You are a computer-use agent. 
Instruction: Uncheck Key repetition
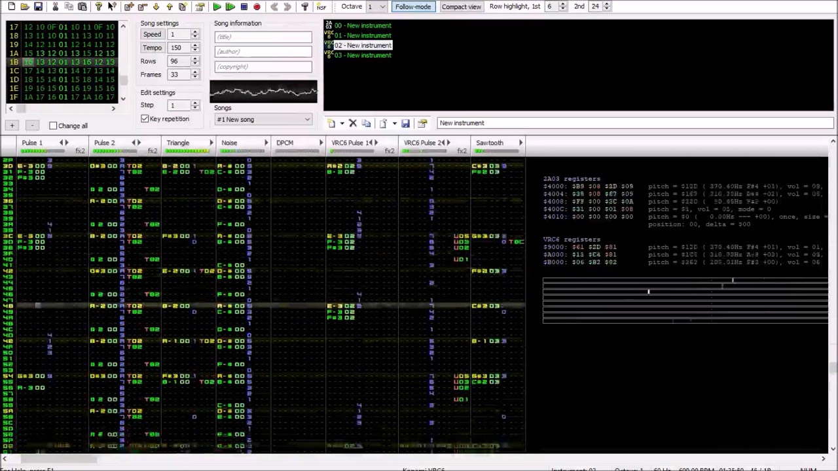(x=145, y=119)
